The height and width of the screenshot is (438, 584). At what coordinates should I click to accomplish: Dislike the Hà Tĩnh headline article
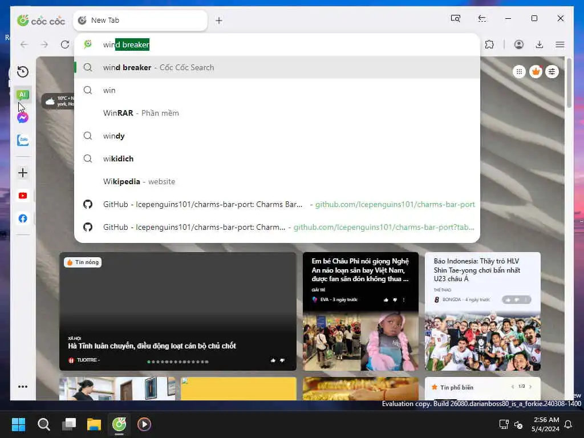[x=282, y=360]
